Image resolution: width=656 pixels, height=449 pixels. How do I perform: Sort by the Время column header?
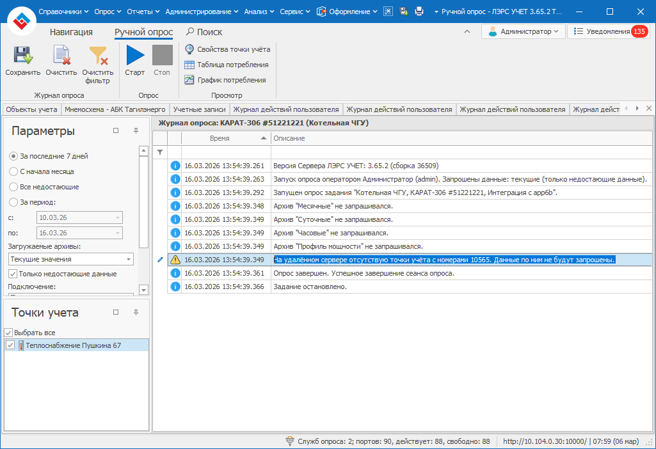pos(220,138)
